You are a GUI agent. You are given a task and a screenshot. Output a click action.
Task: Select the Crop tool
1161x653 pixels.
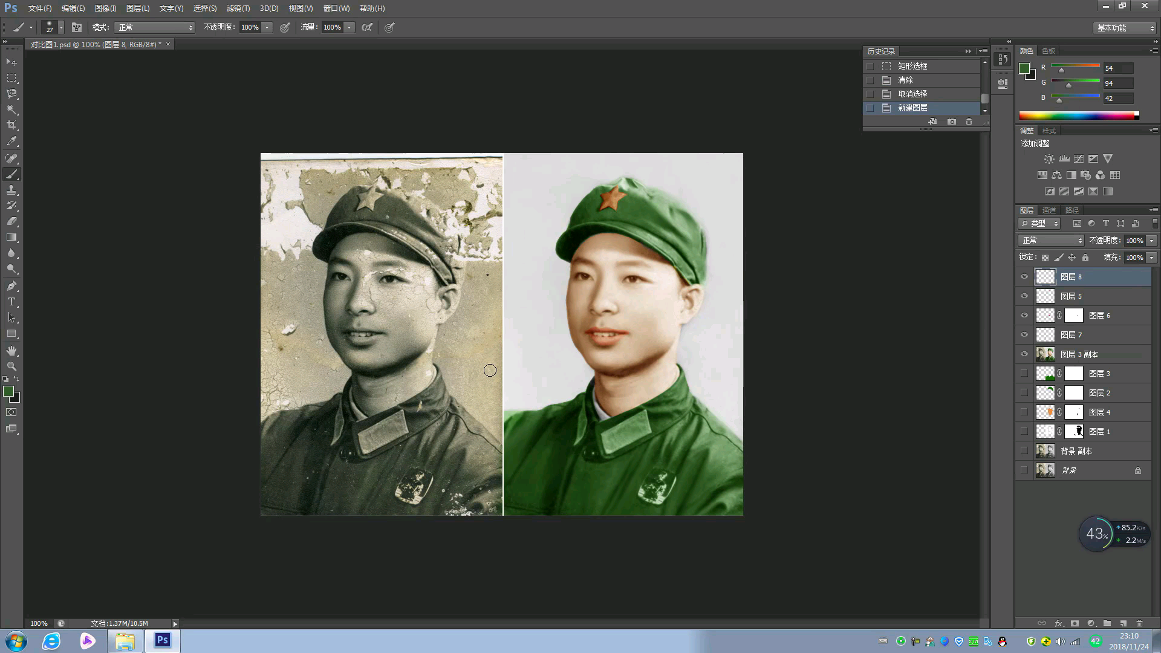(x=11, y=125)
